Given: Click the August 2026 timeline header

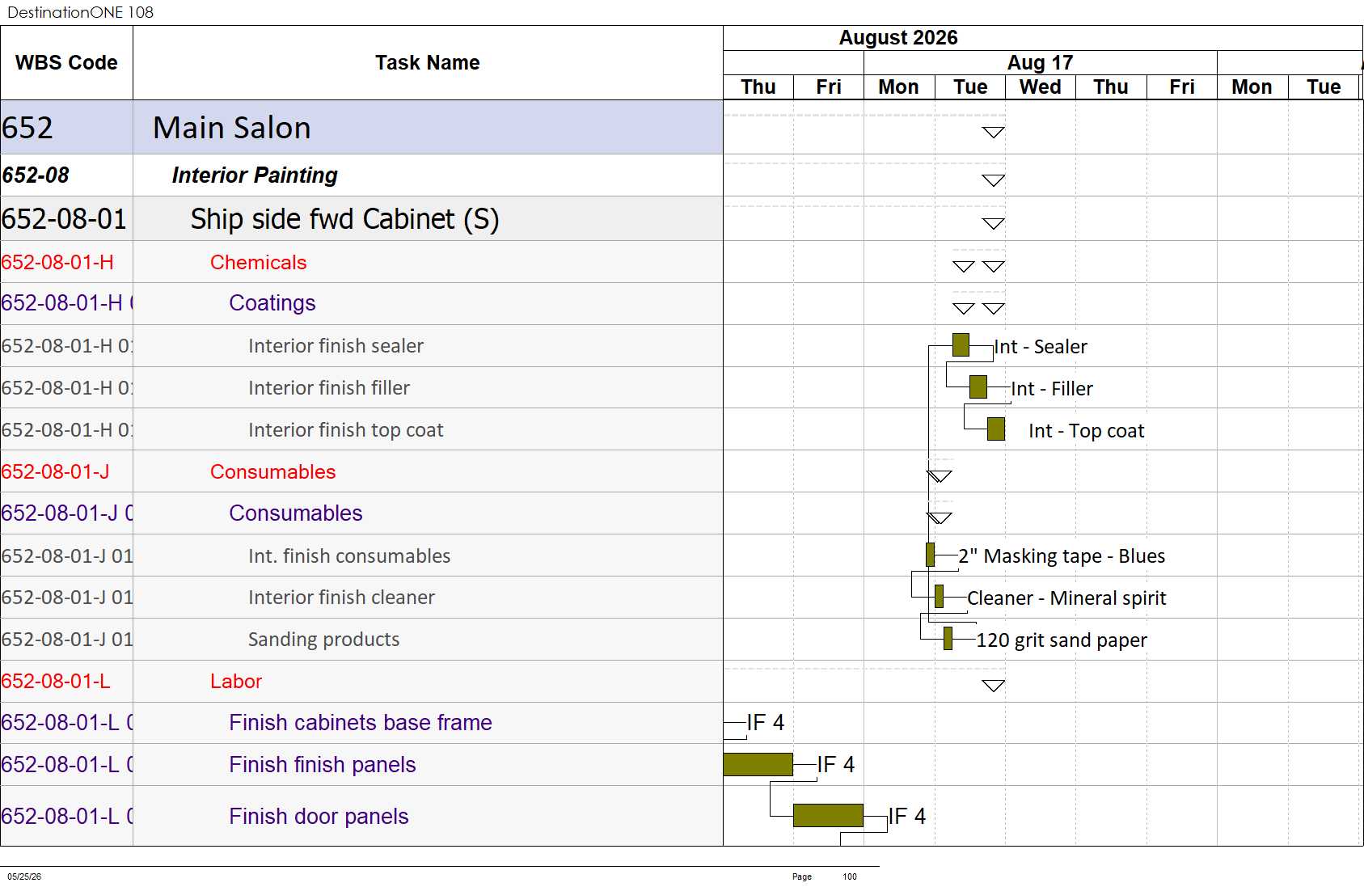Looking at the screenshot, I should click(897, 38).
